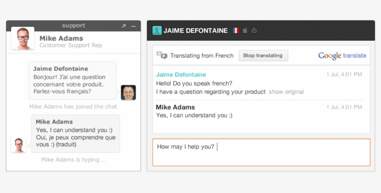
Task: Click Mike Adams' translated reply bubble
Action: pos(75,133)
